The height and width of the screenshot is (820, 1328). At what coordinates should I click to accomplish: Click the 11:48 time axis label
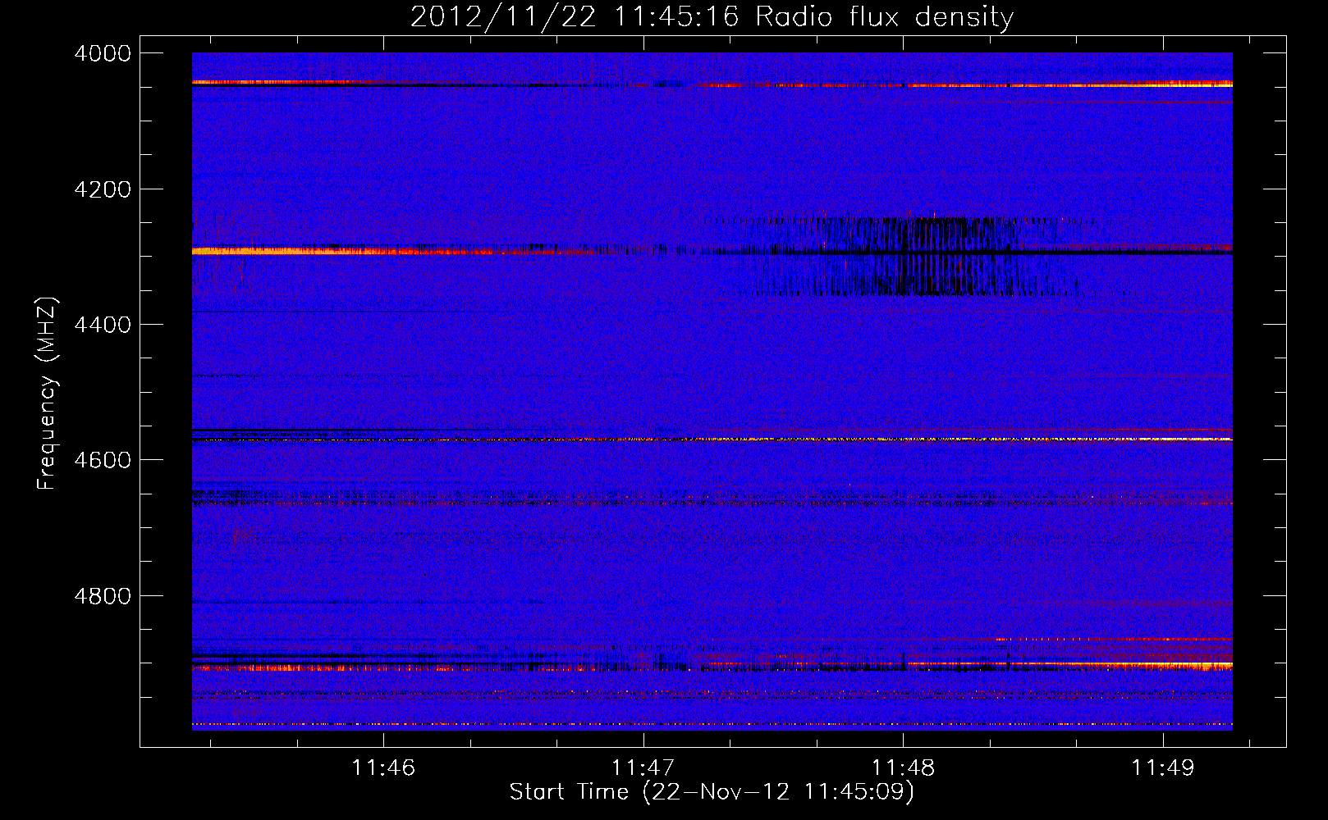click(x=903, y=768)
